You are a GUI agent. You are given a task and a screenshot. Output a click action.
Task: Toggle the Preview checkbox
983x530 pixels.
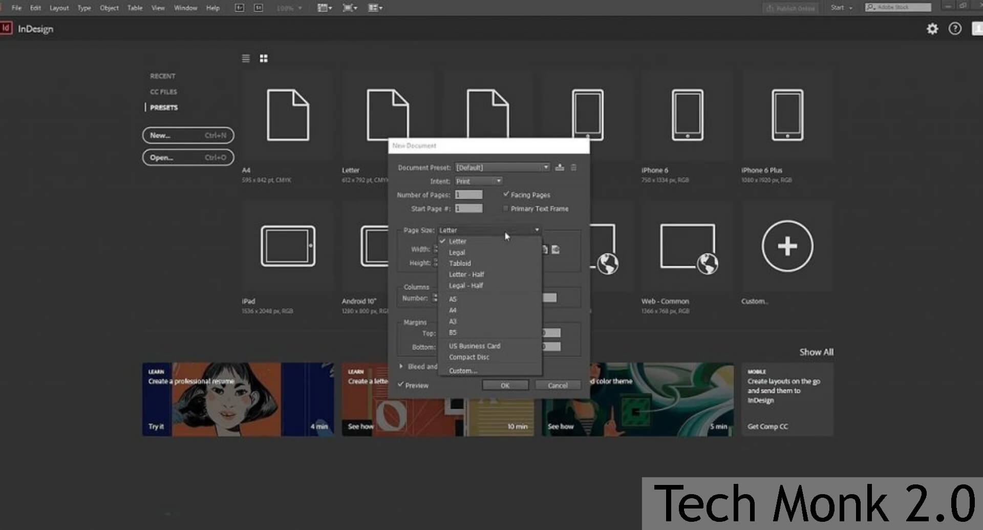pyautogui.click(x=401, y=385)
